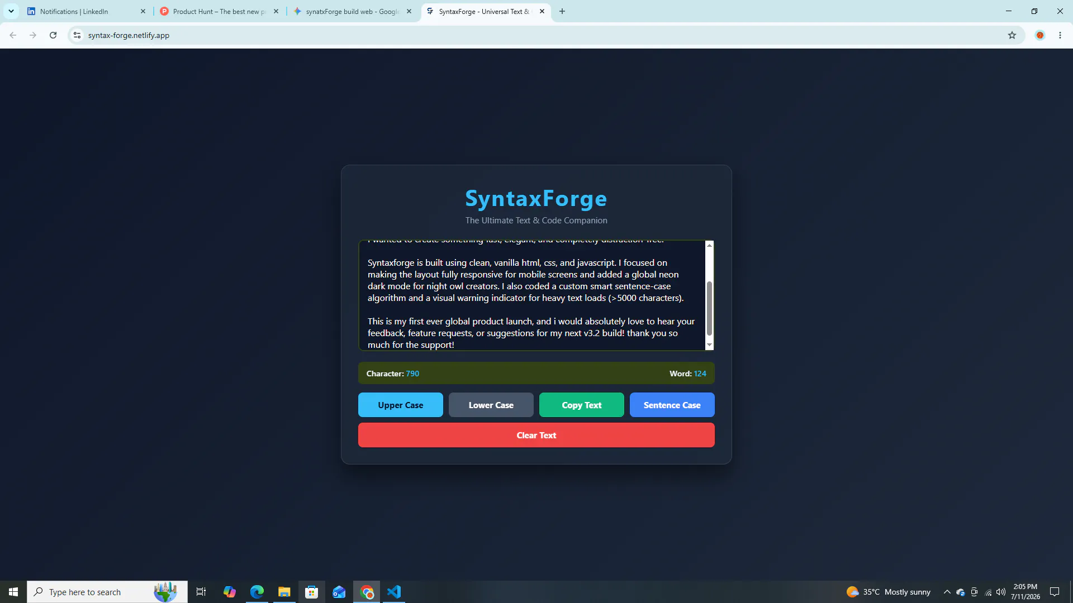The image size is (1073, 603).
Task: Open volume speaker tray icon
Action: pos(1001,592)
